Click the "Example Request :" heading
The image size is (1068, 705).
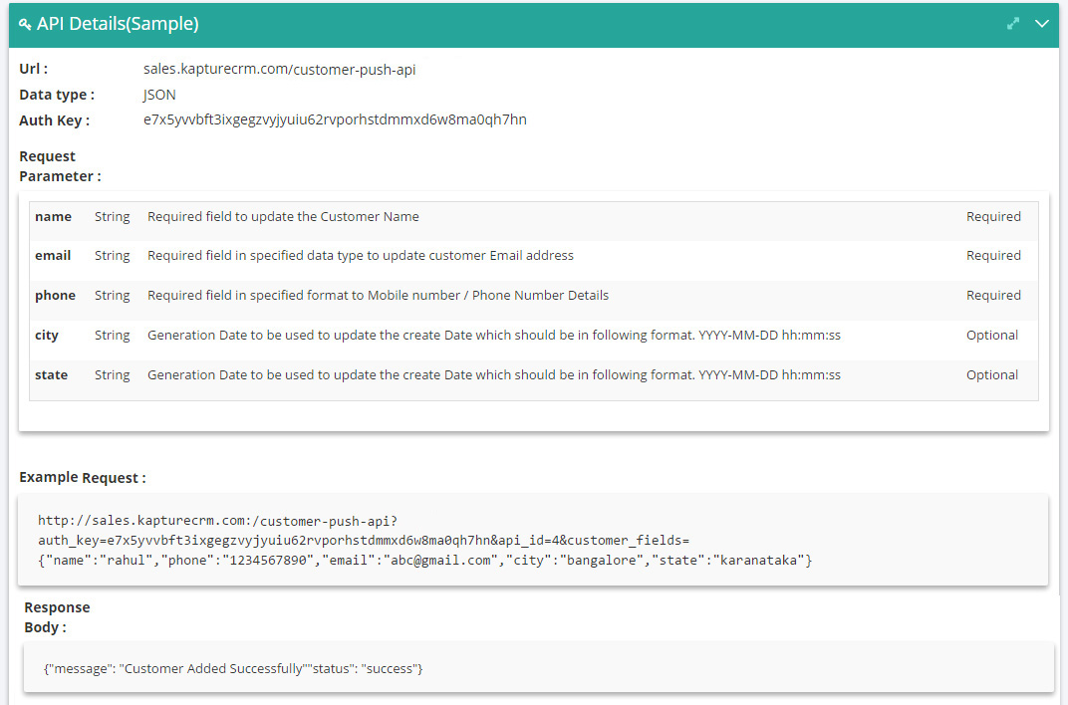(x=83, y=478)
